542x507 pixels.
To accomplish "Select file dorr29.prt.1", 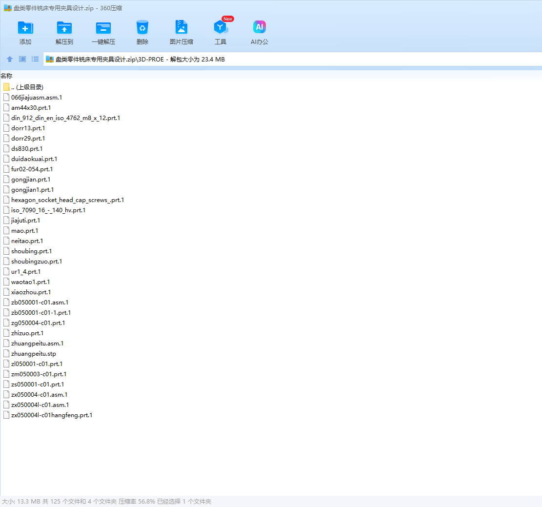I will 24,138.
